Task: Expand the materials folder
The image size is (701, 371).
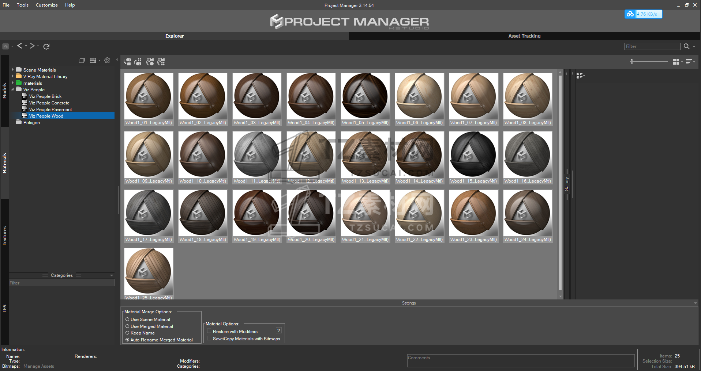Action: 12,83
